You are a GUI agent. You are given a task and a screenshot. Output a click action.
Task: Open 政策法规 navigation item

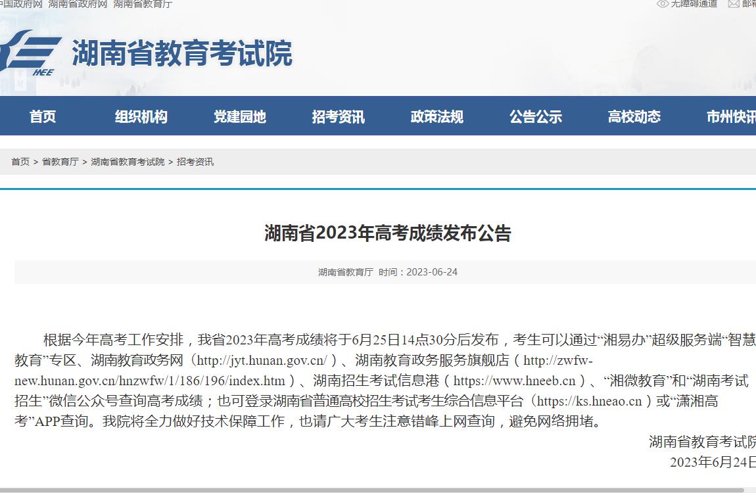(437, 116)
